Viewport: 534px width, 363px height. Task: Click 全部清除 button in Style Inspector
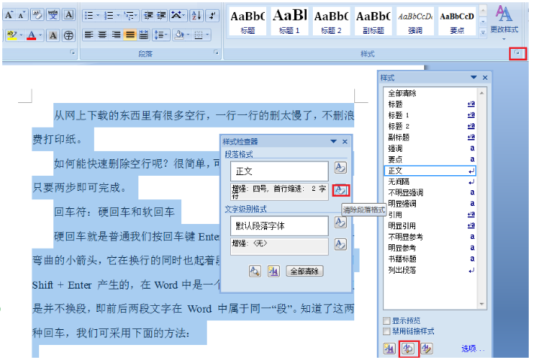305,271
